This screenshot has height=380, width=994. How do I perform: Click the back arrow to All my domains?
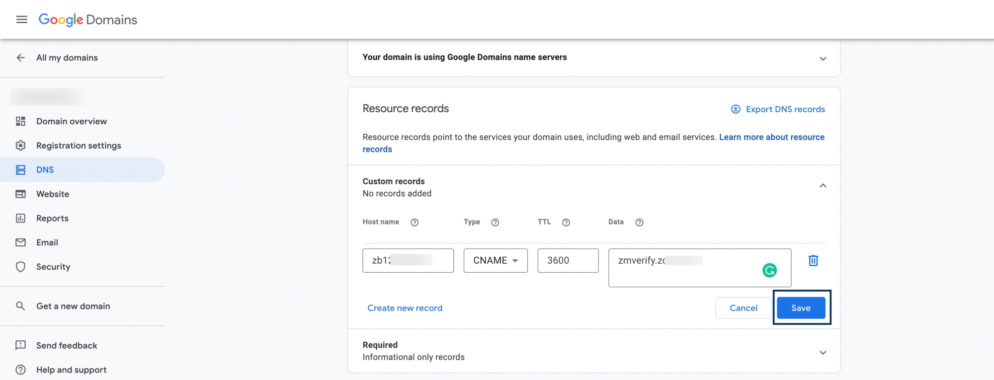(x=20, y=58)
